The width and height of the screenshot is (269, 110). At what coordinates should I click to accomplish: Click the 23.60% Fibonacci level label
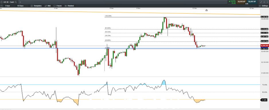(108, 40)
